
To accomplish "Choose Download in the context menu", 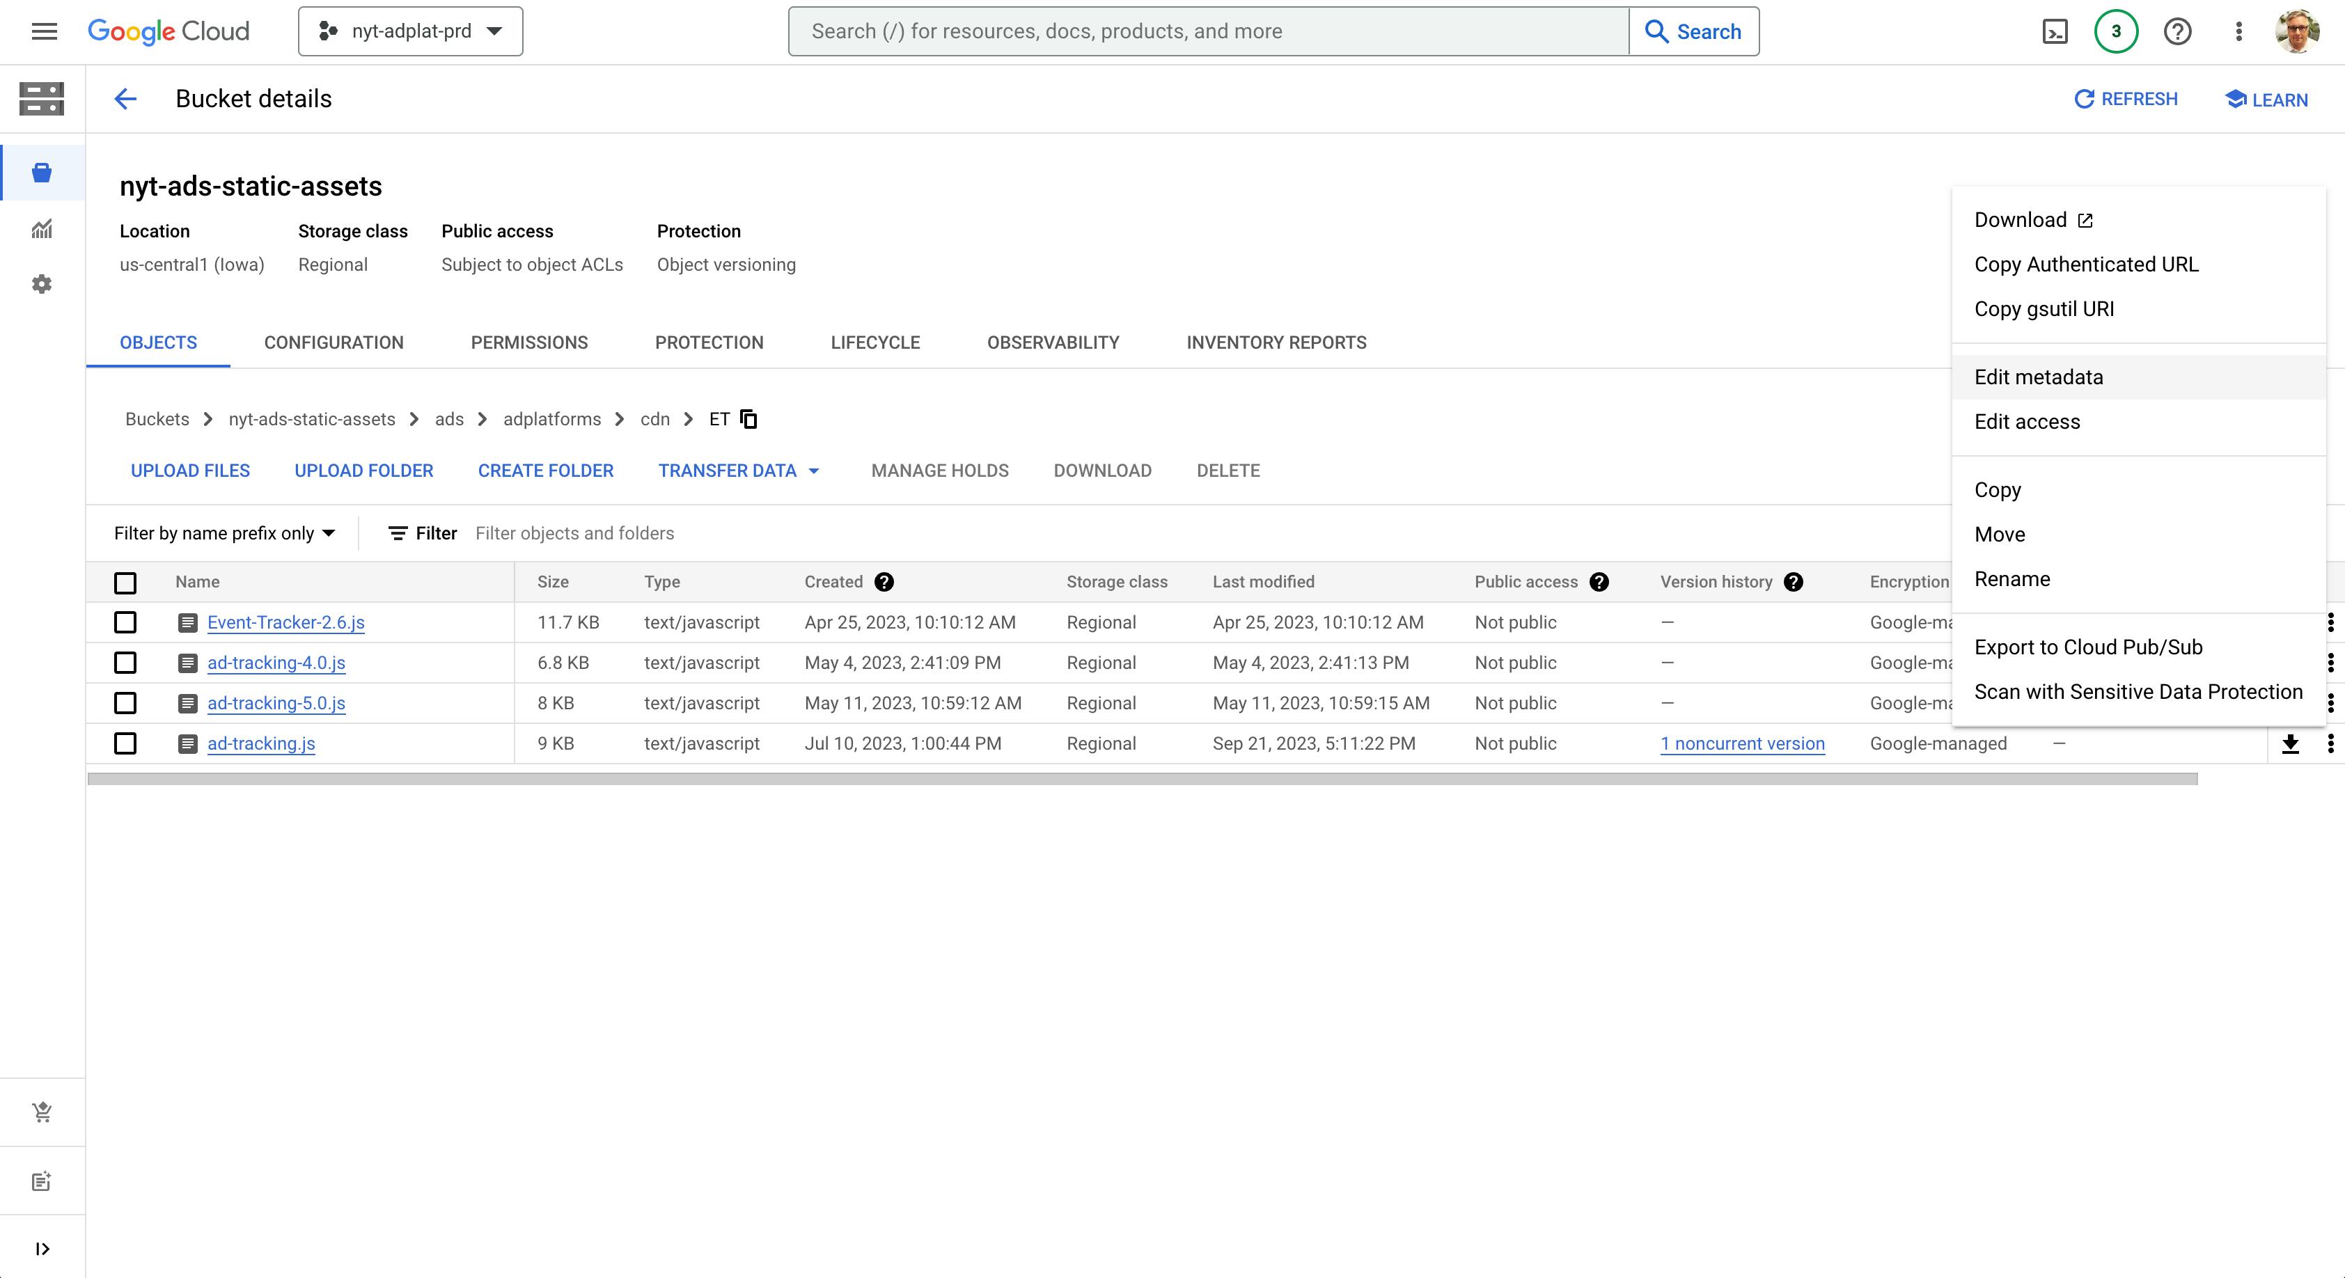I will coord(2140,220).
